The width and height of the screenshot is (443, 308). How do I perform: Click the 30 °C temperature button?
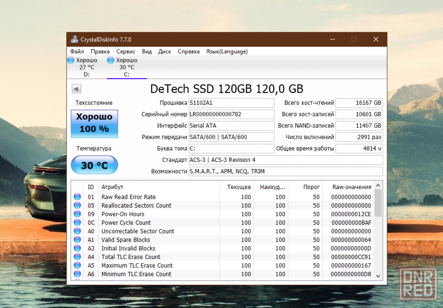pyautogui.click(x=94, y=165)
